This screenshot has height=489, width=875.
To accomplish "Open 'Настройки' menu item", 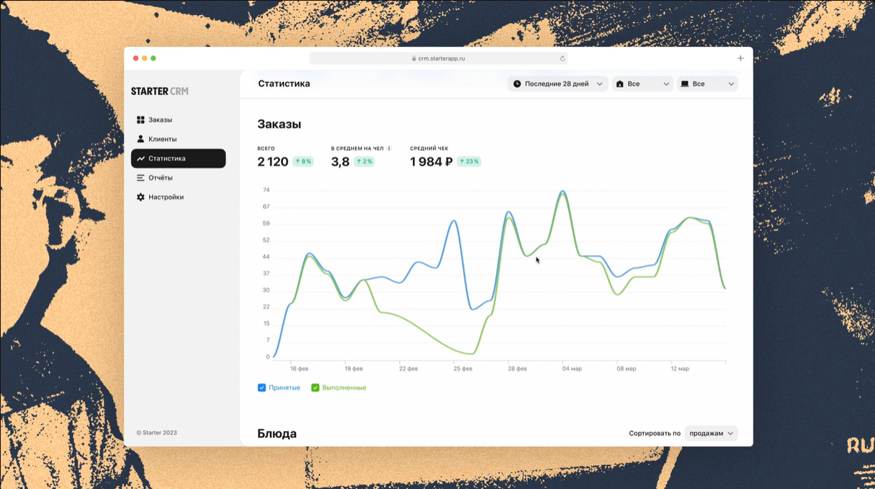I will coord(166,197).
